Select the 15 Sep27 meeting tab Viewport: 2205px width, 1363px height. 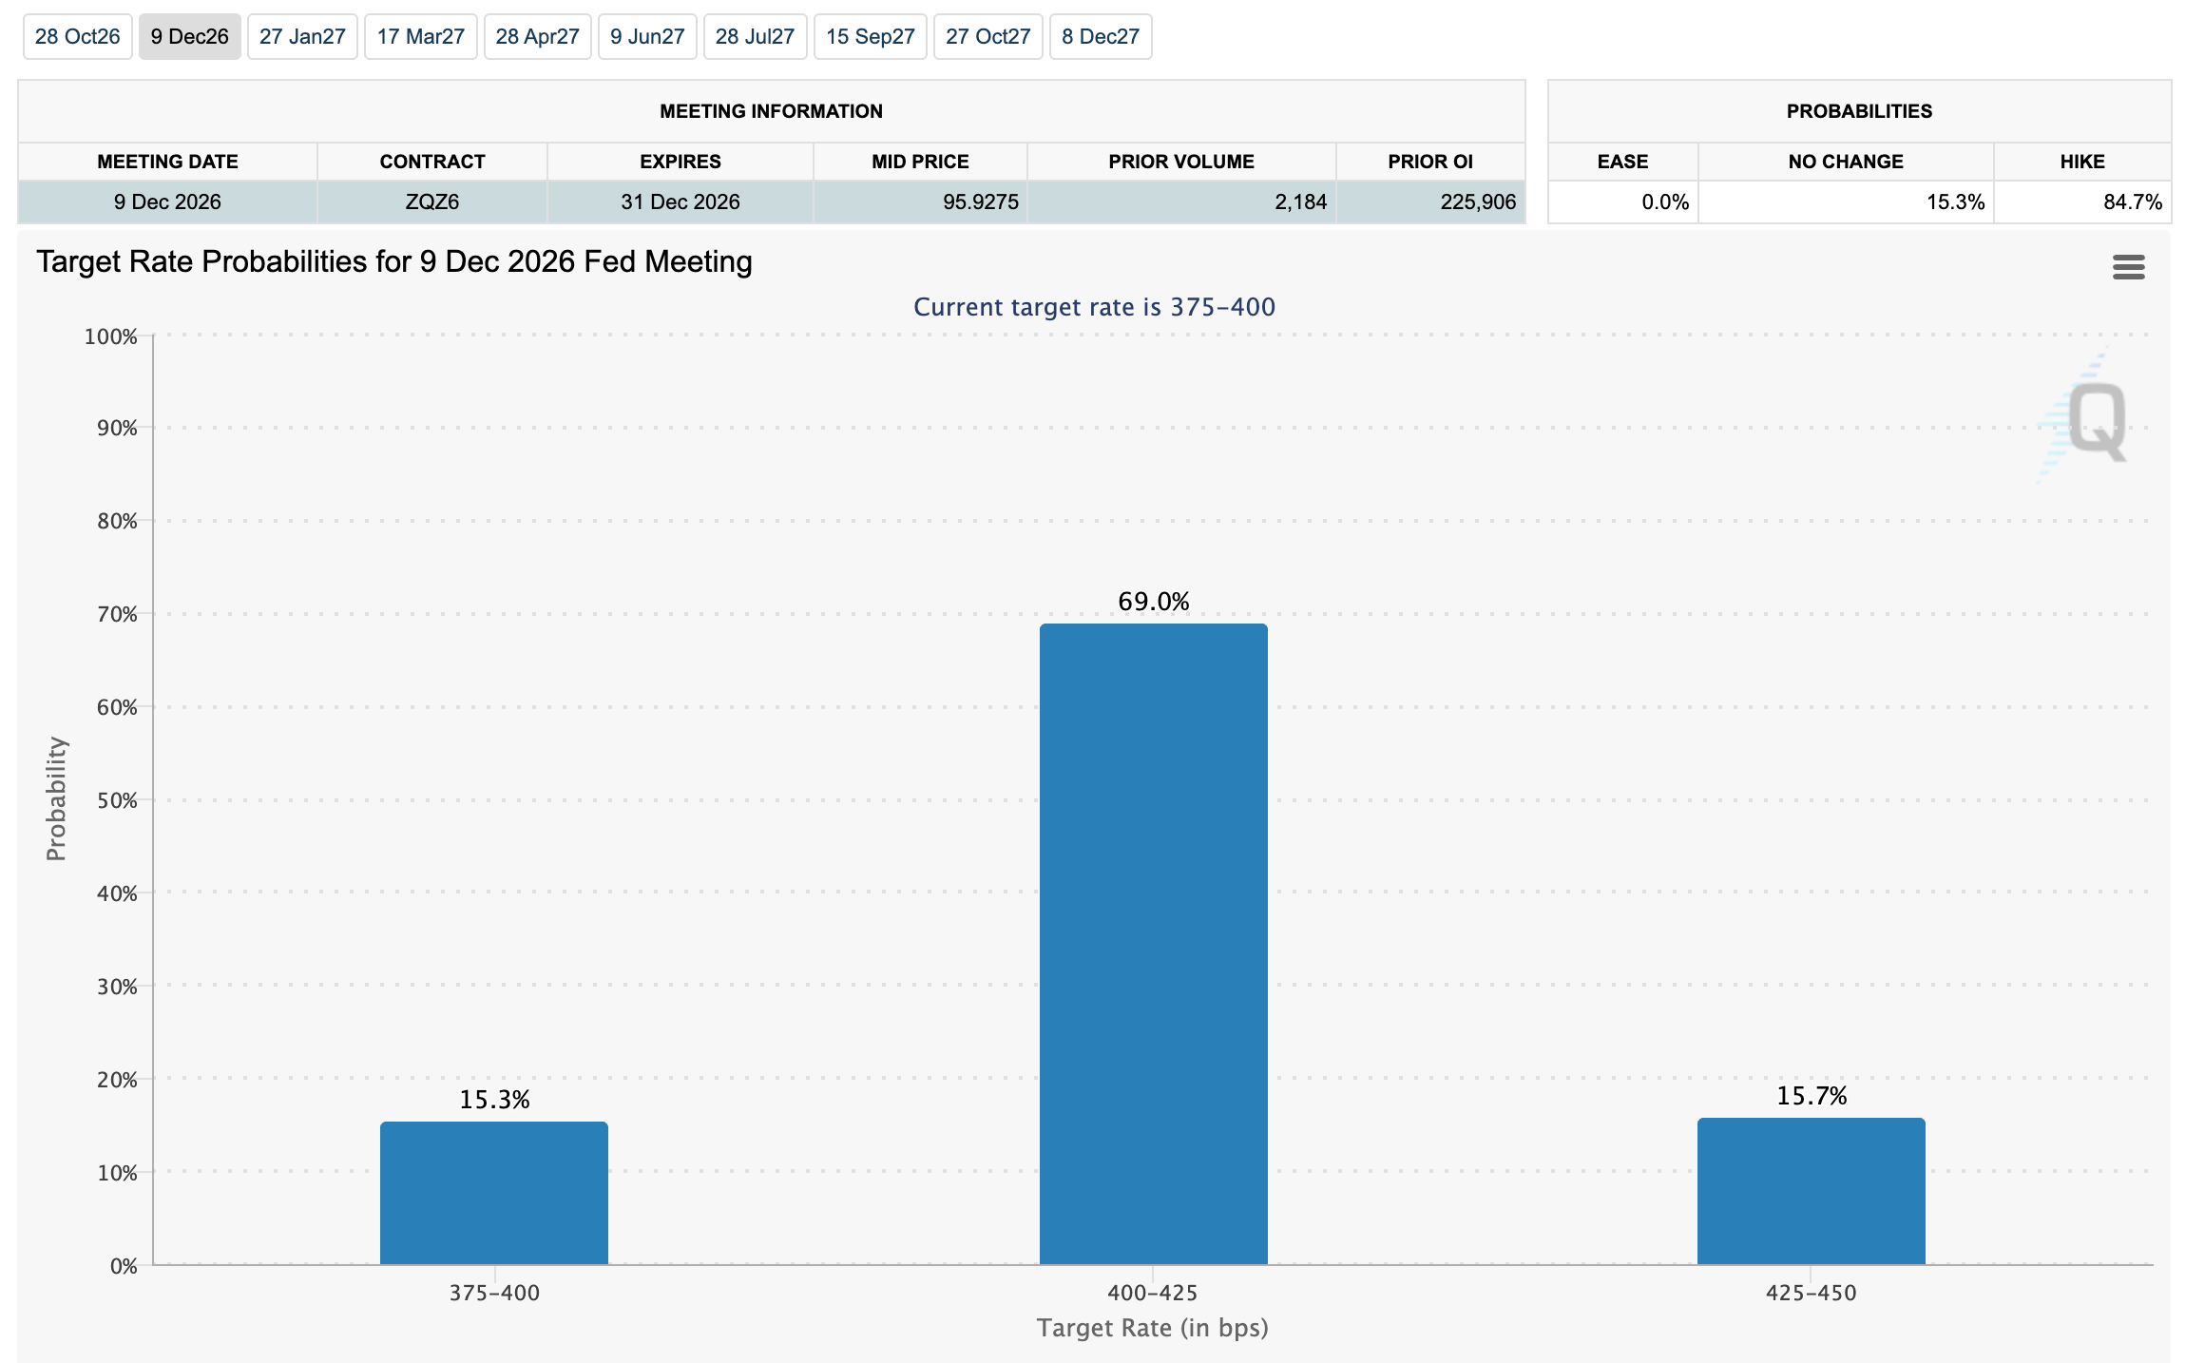click(871, 37)
